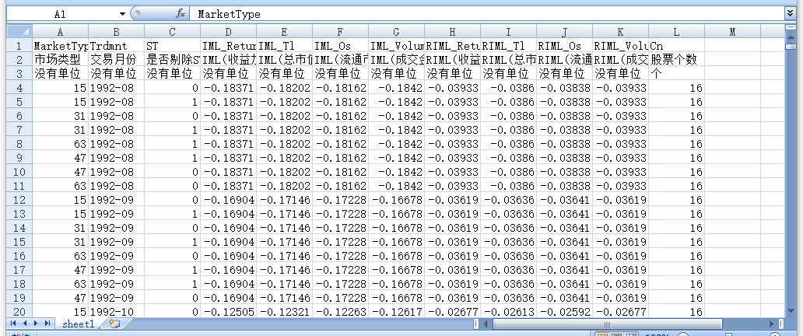Select column F header
Image resolution: width=803 pixels, height=336 pixels.
point(341,32)
